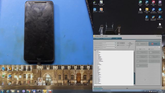Click the red icon in the taskbar
This screenshot has height=93, width=165.
point(50,91)
